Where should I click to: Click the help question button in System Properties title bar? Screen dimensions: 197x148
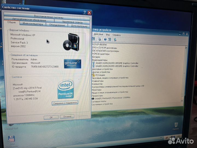pos(85,12)
